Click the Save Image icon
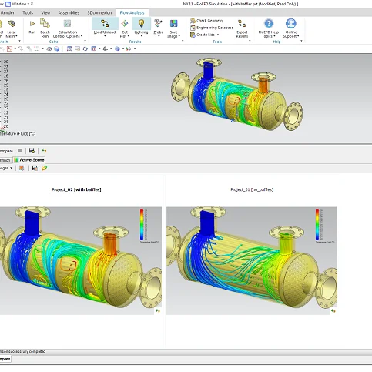This screenshot has width=372, height=372. (x=174, y=28)
